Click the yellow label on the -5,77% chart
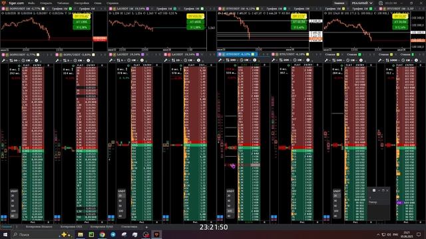Image resolution: width=426 pixels, height=239 pixels. point(81,17)
